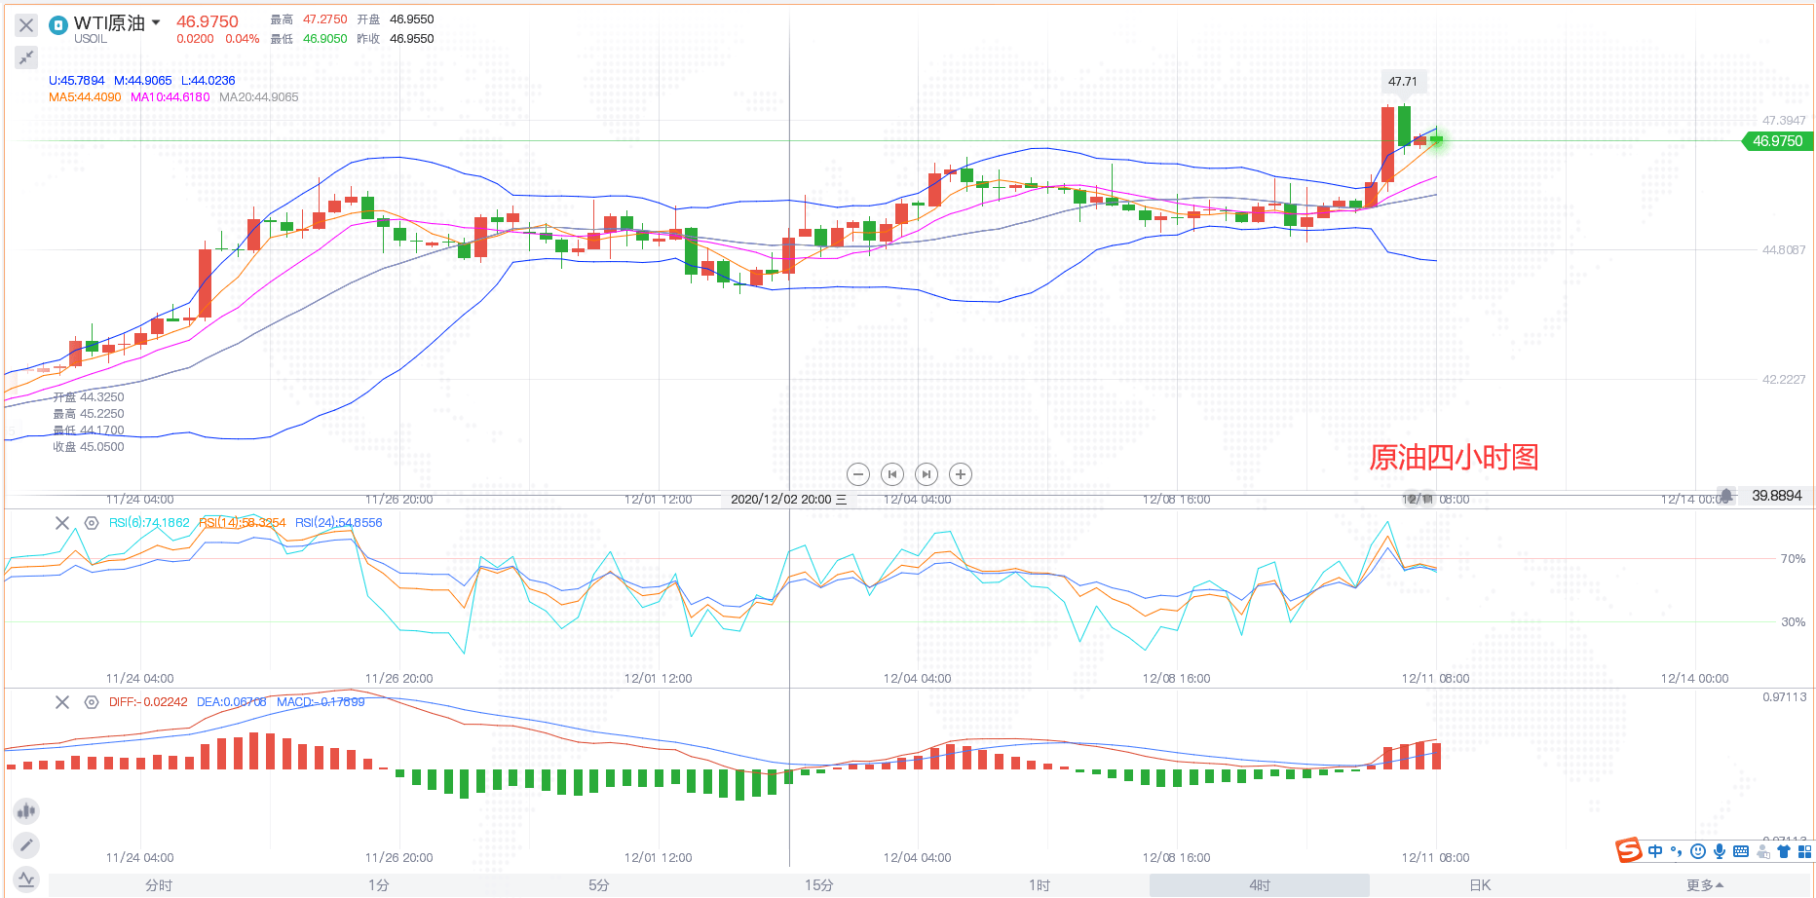This screenshot has height=898, width=1816.
Task: Remove the RSI indicator panel
Action: click(x=62, y=523)
